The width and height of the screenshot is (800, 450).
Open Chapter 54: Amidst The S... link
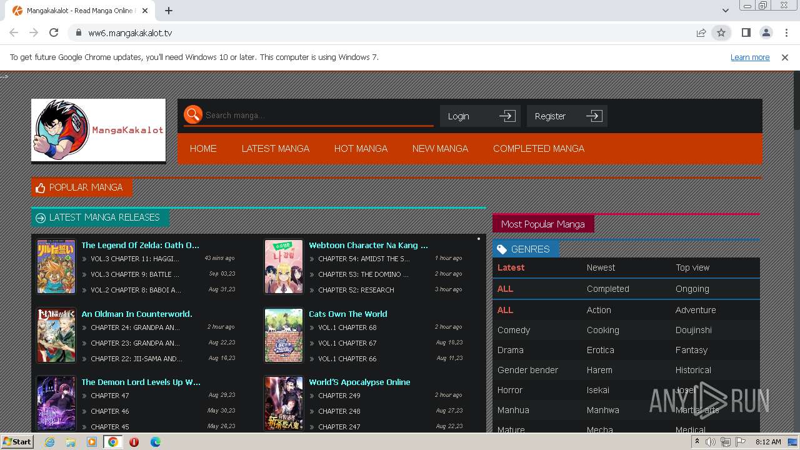click(x=364, y=259)
